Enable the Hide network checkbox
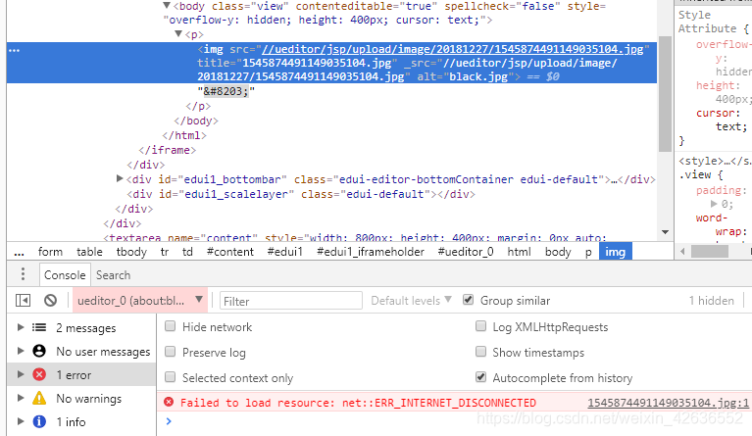 [x=170, y=326]
